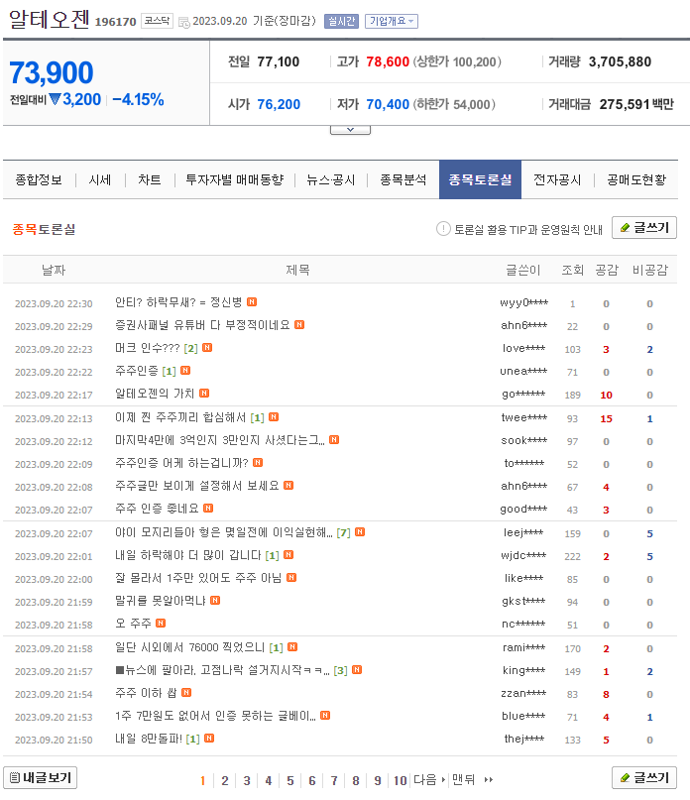Screen dimensions: 690x800
Task: Go to page 3
Action: coord(247,780)
